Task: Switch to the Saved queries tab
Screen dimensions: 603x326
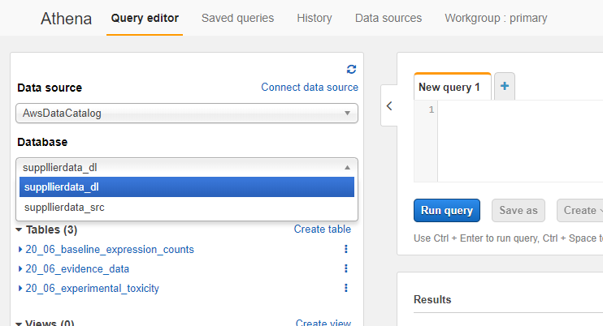Action: click(237, 18)
